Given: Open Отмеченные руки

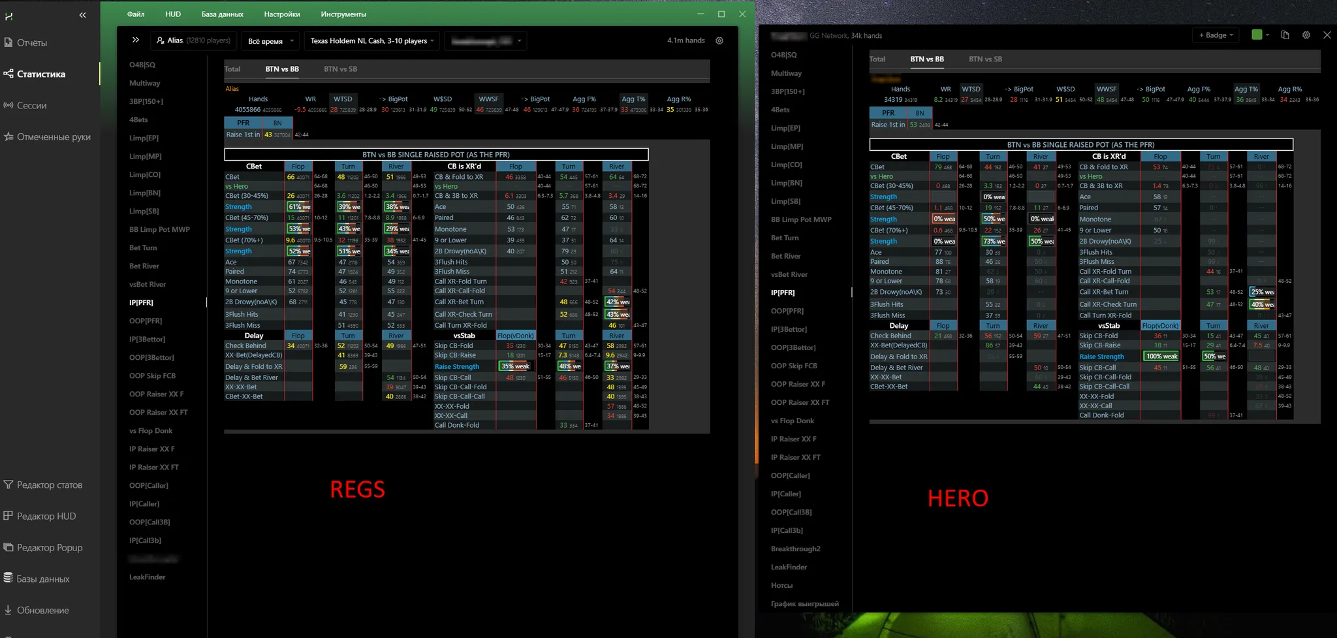Looking at the screenshot, I should coord(48,136).
